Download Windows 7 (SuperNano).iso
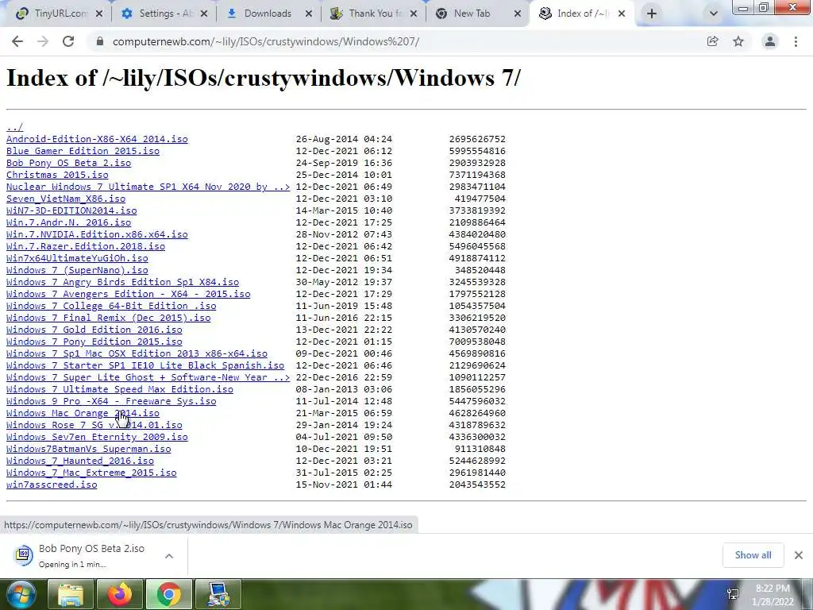This screenshot has width=813, height=610. coord(77,270)
